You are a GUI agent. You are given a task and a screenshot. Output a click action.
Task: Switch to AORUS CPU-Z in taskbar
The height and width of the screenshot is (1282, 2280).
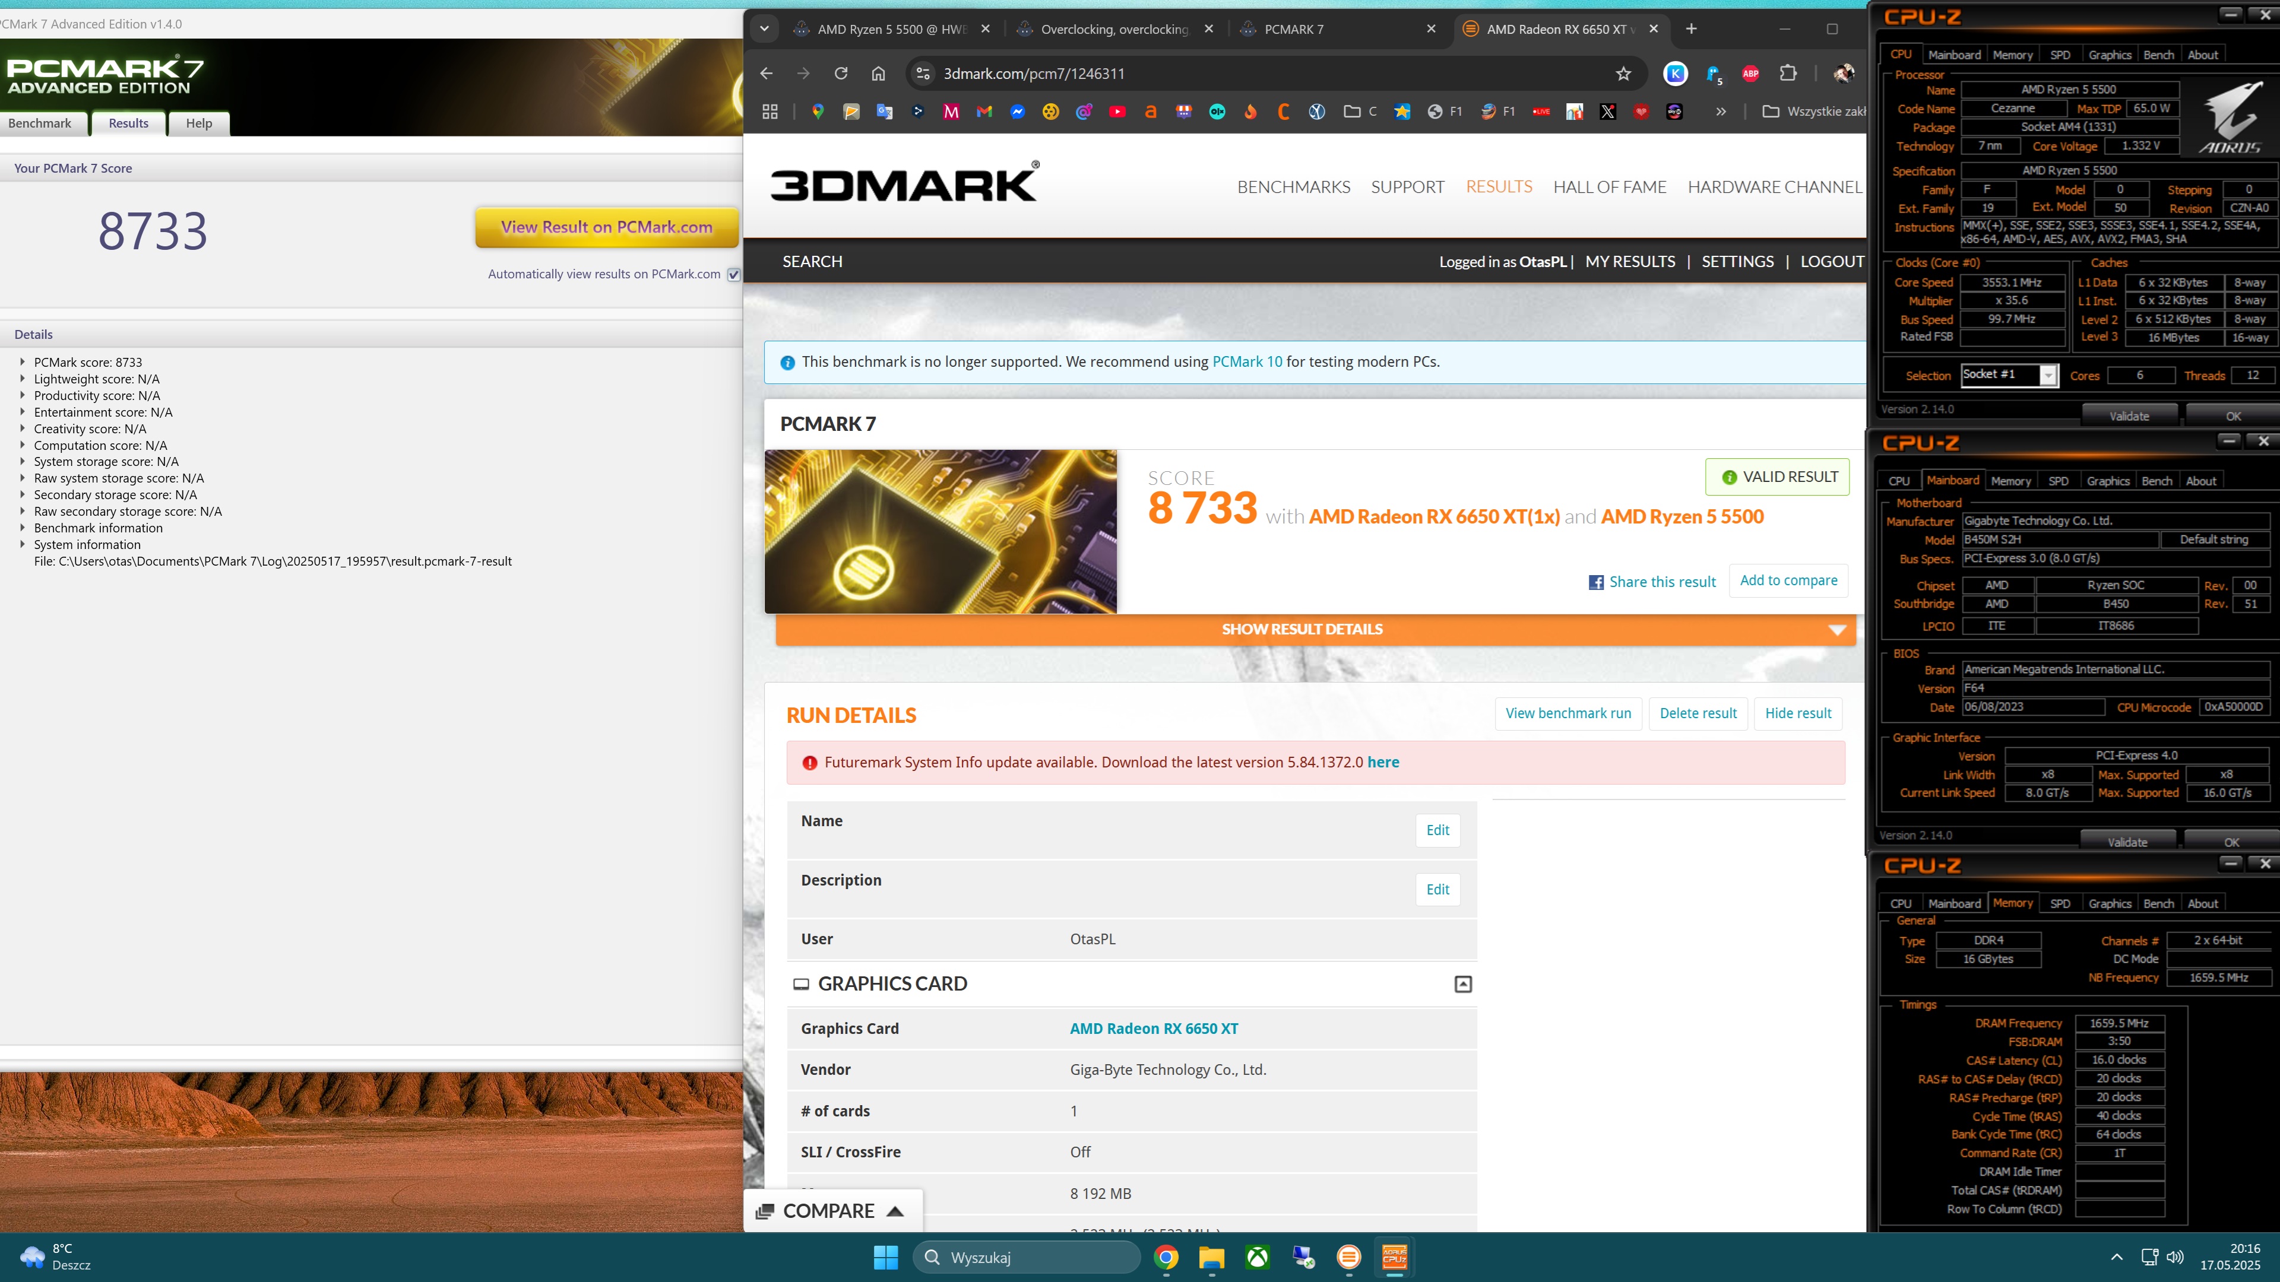click(1394, 1256)
